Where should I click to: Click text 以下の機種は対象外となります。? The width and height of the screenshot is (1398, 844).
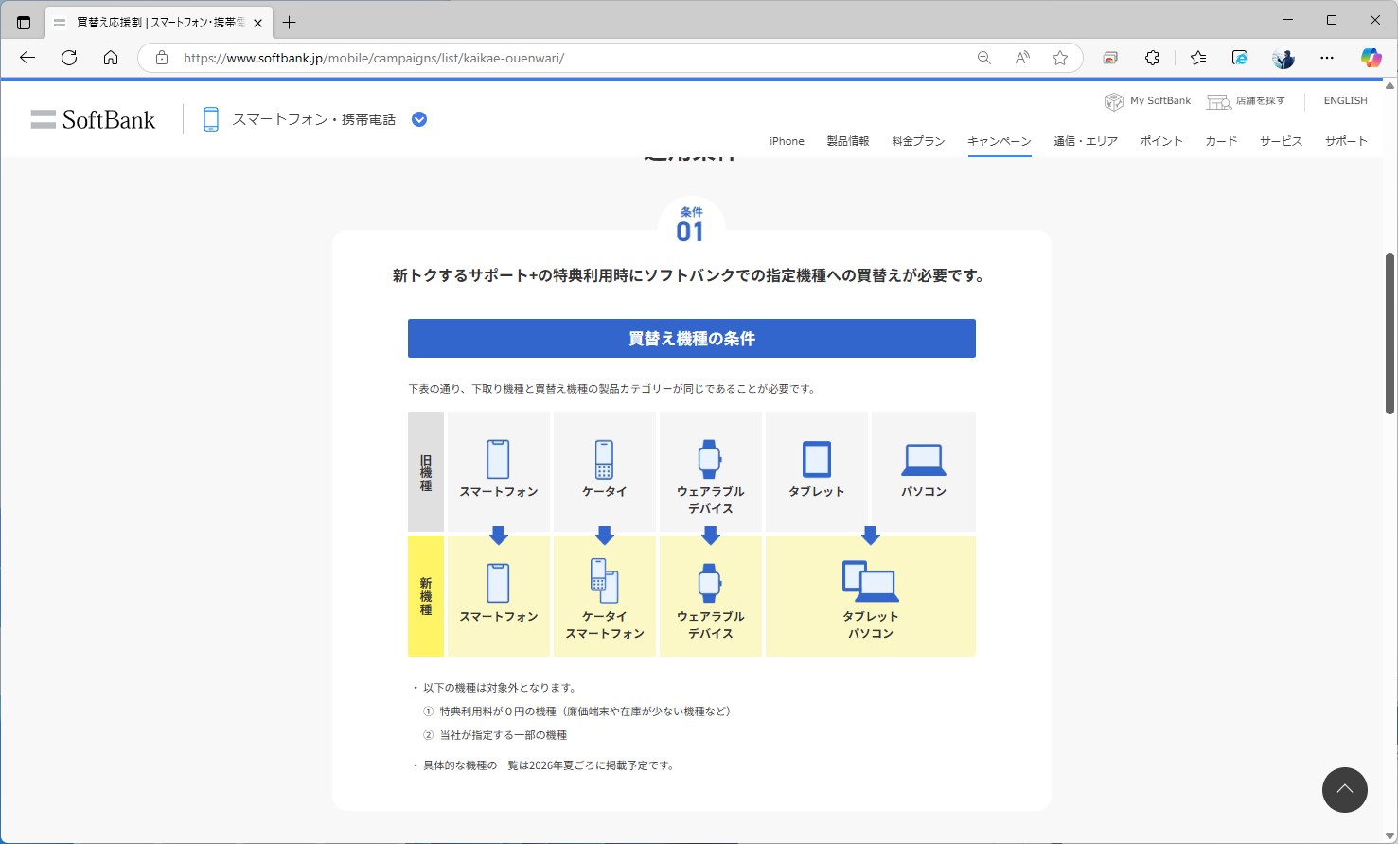pyautogui.click(x=500, y=688)
